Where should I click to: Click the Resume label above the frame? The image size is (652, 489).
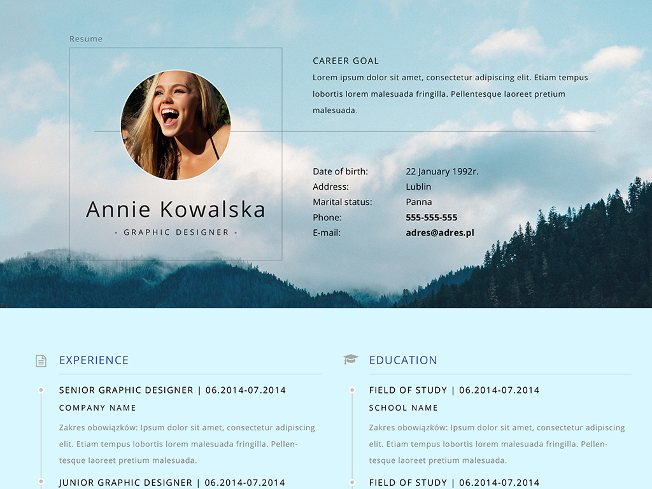coord(86,39)
